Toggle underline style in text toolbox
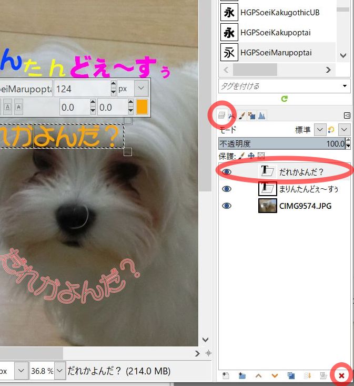Screen dimensions: 354x386 click(7, 107)
